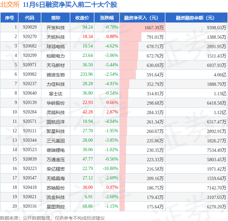This screenshot has height=221, width=228.
Task: Click the 简称 column header
Action: (x=56, y=18)
